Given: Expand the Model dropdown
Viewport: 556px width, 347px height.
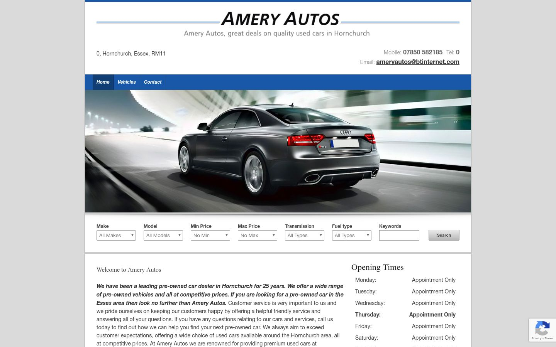Looking at the screenshot, I should coord(163,235).
